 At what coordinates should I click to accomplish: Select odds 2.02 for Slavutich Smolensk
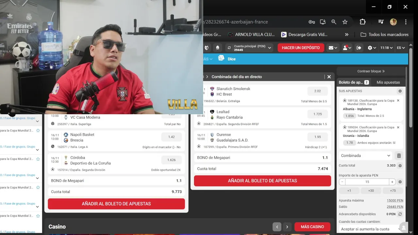317,91
